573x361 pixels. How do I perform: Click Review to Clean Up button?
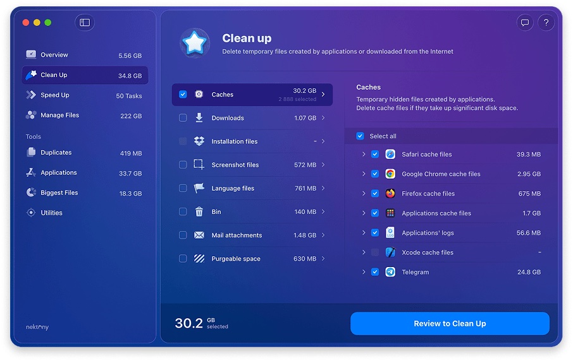point(450,323)
